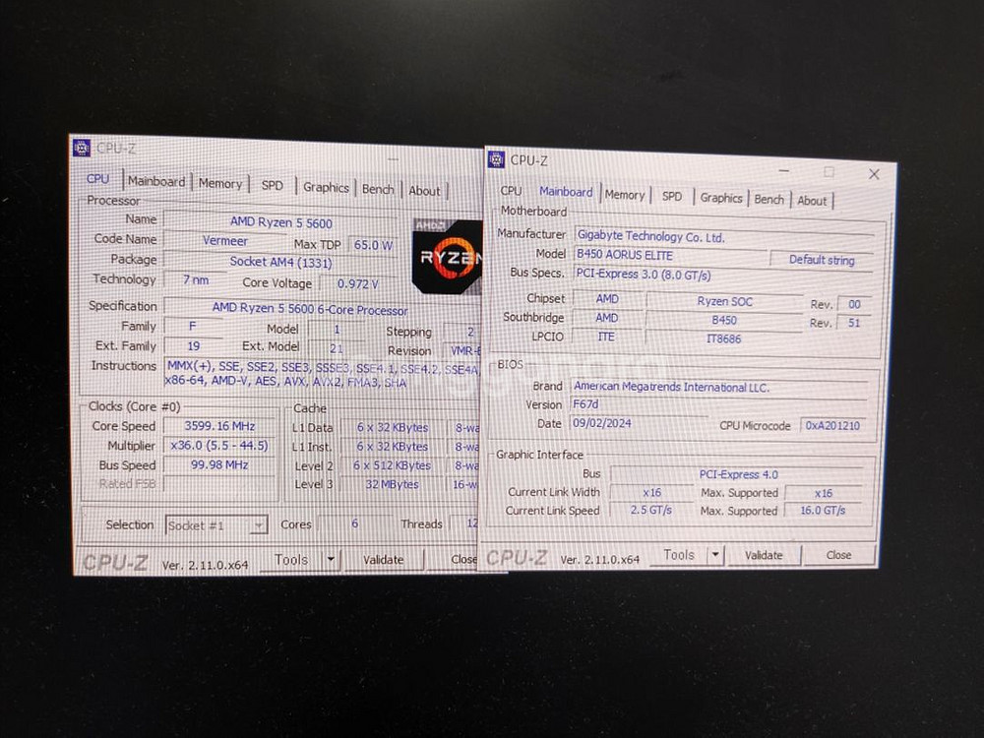The height and width of the screenshot is (738, 984).
Task: Switch to CPU tab in right CPU-Z window
Action: point(511,191)
